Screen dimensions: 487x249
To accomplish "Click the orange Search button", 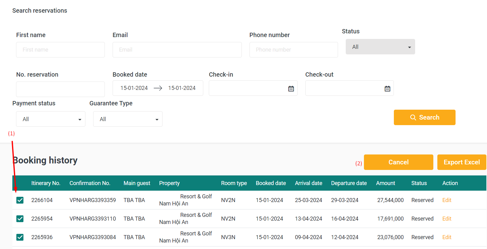I will click(424, 117).
